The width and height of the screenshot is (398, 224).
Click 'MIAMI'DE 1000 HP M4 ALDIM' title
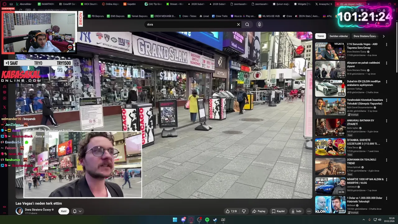[365, 181]
